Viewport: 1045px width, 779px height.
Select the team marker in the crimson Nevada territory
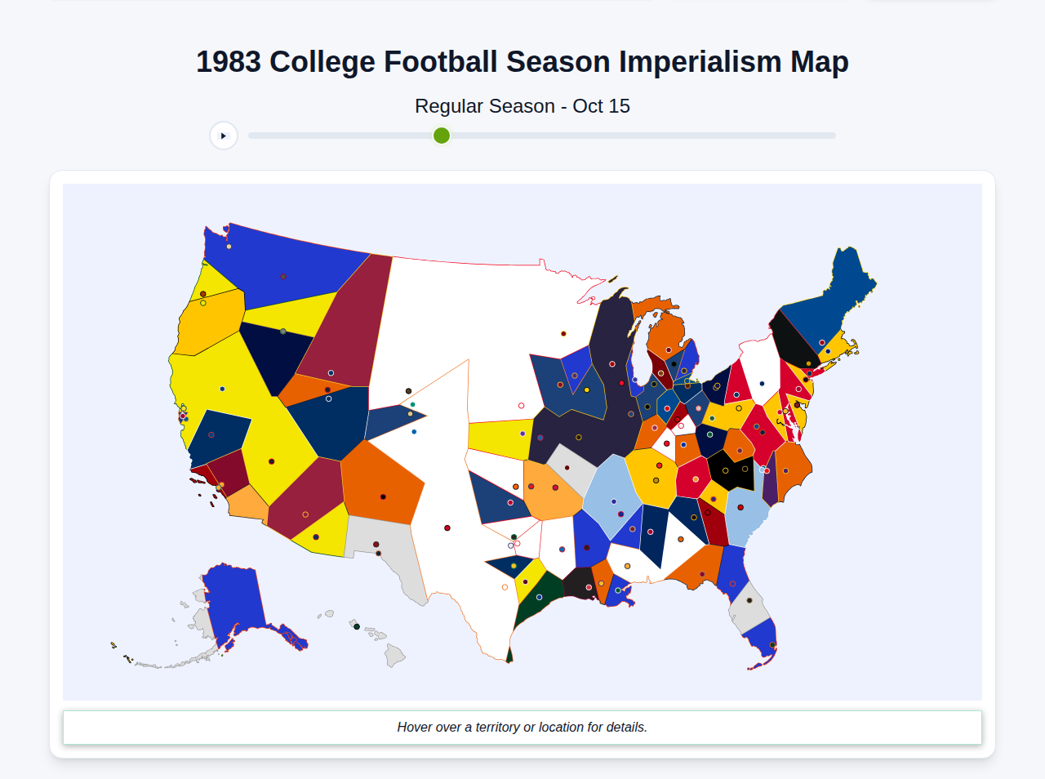(x=305, y=514)
